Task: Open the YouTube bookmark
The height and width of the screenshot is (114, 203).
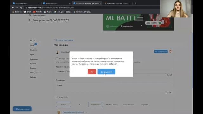Action: coord(37,12)
